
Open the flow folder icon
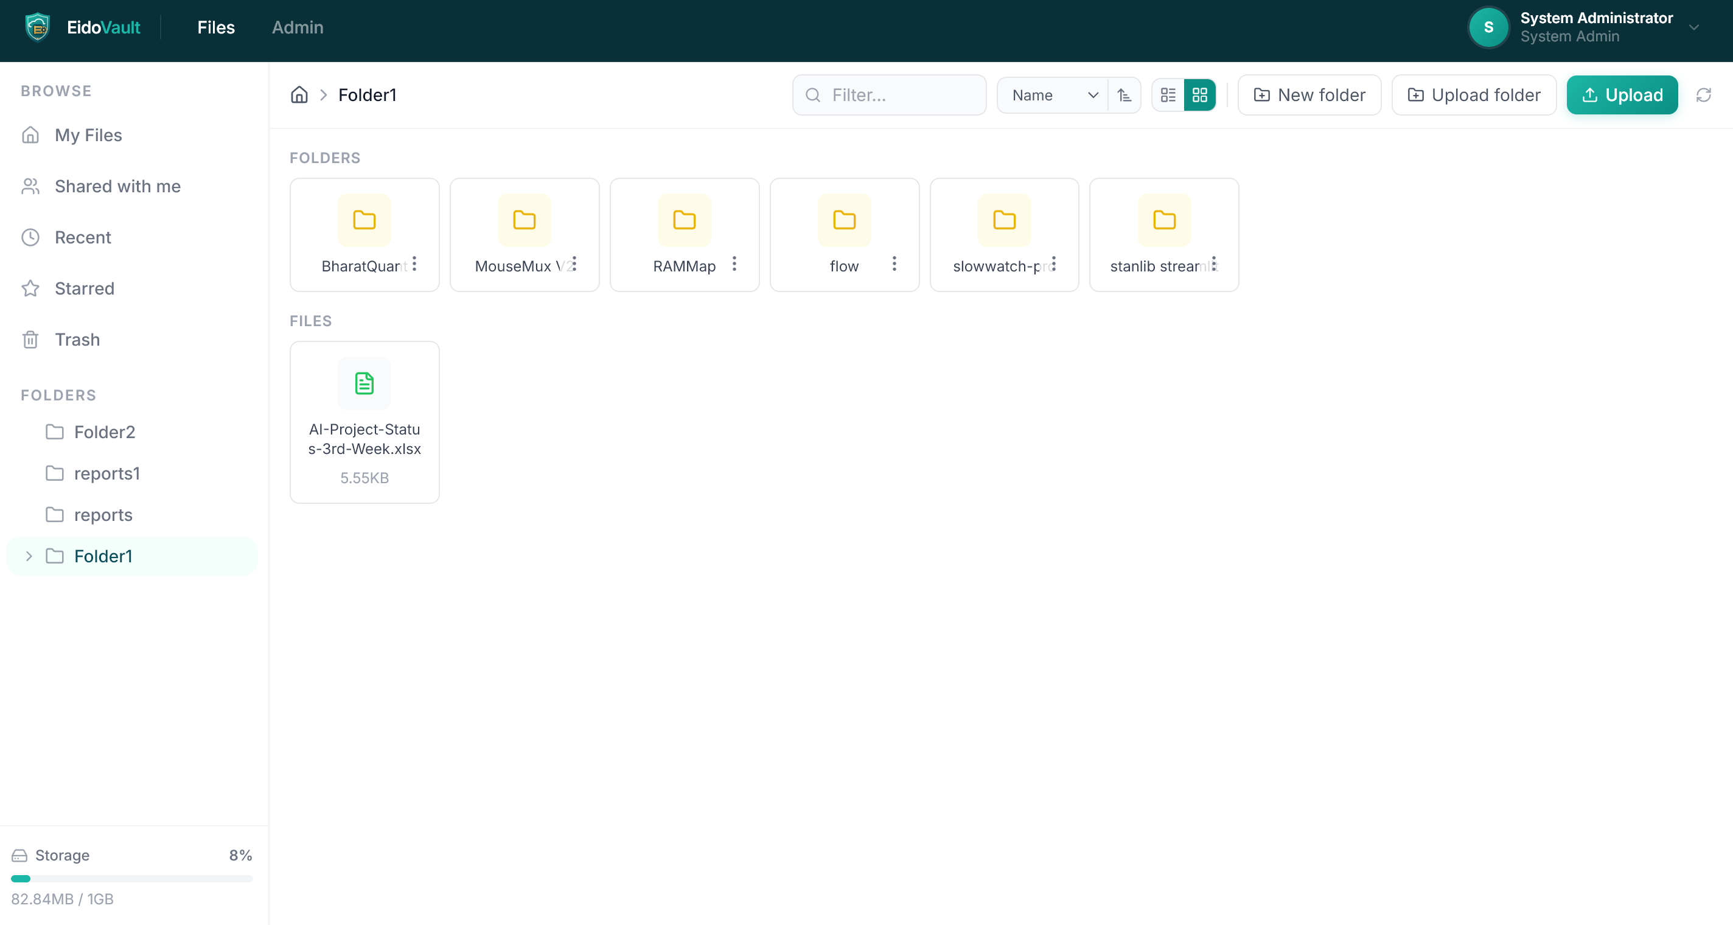pos(845,220)
